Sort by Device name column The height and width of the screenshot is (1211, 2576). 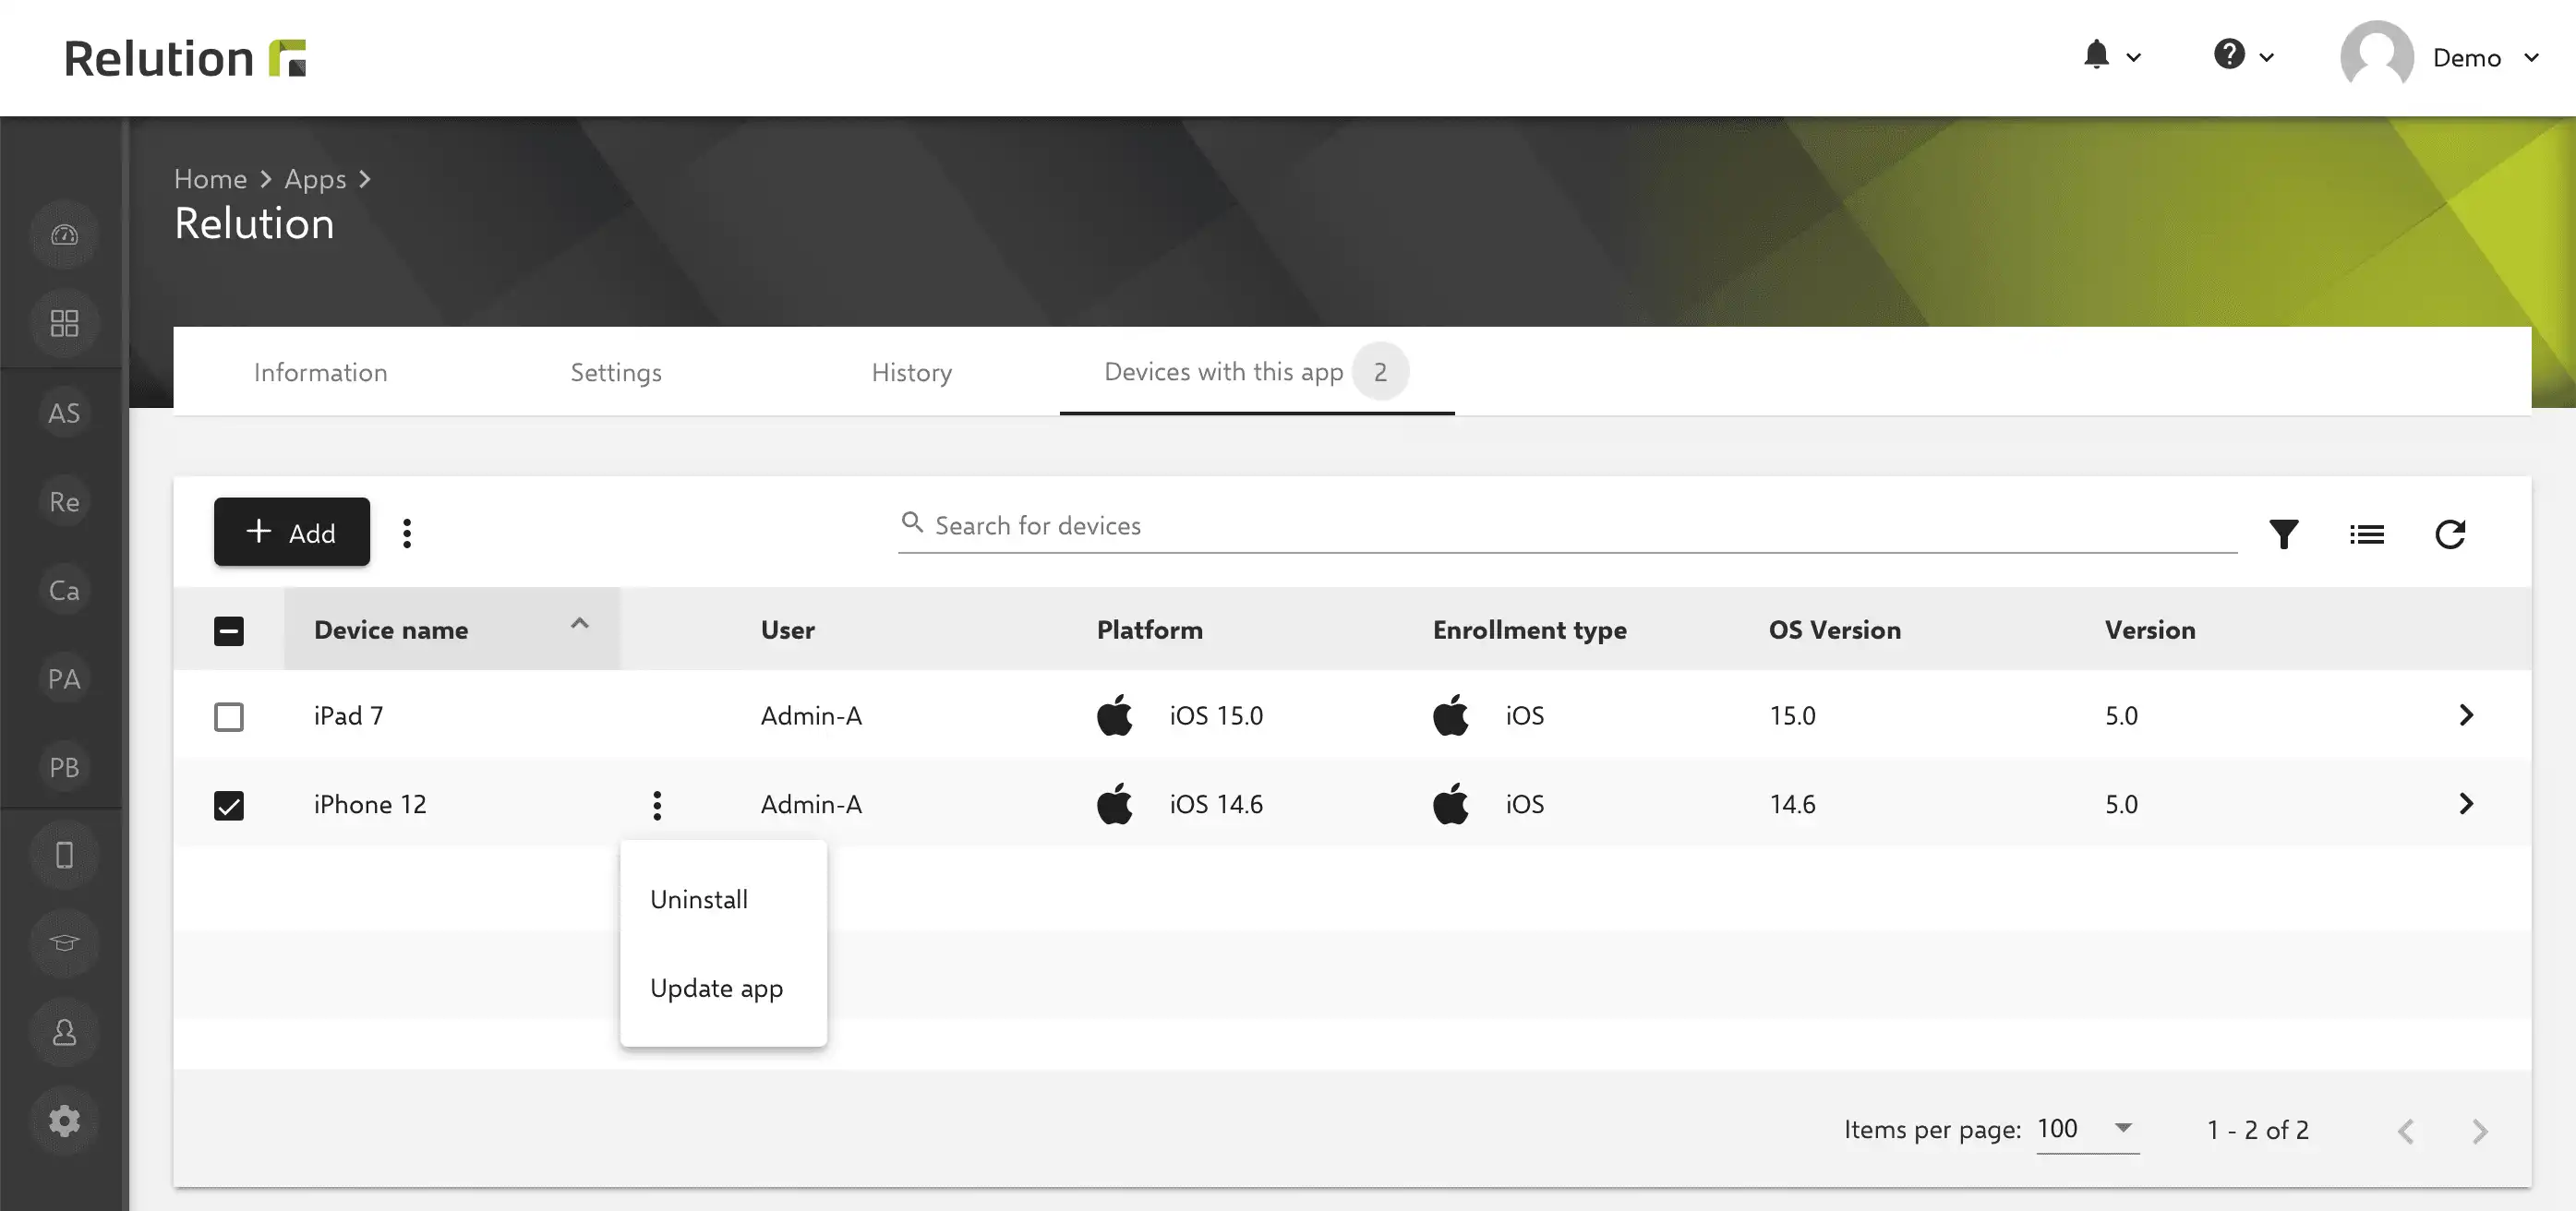[451, 629]
